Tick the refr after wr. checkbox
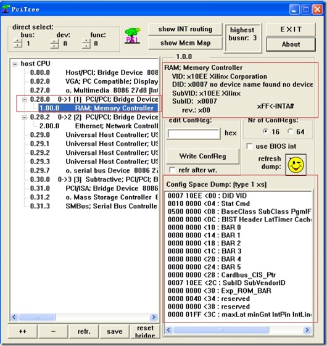Image resolution: width=327 pixels, height=346 pixels. pos(172,170)
